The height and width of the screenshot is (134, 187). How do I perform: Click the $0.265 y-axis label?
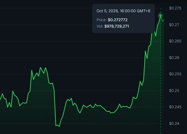175,41
